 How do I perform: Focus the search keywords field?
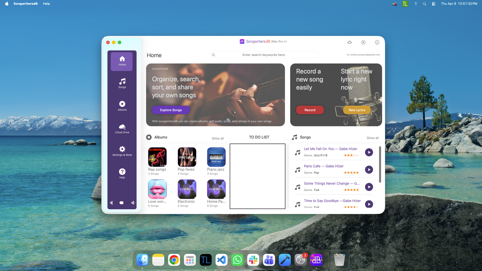coord(264,55)
